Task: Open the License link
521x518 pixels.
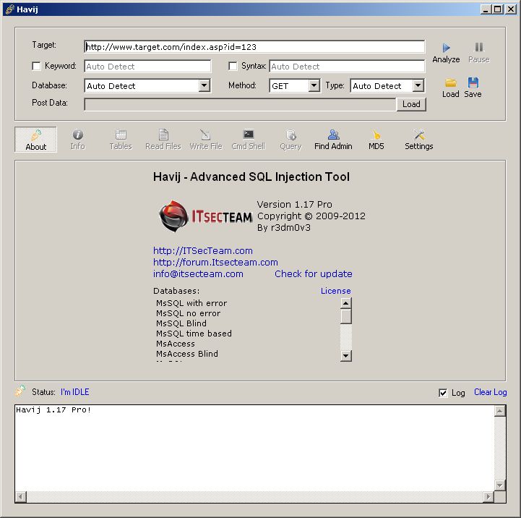Action: [x=335, y=291]
